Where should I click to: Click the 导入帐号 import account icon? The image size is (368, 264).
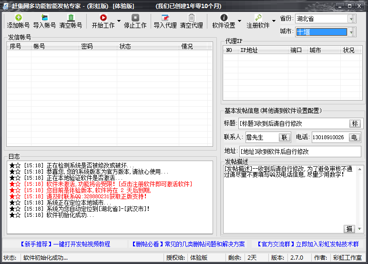44,18
